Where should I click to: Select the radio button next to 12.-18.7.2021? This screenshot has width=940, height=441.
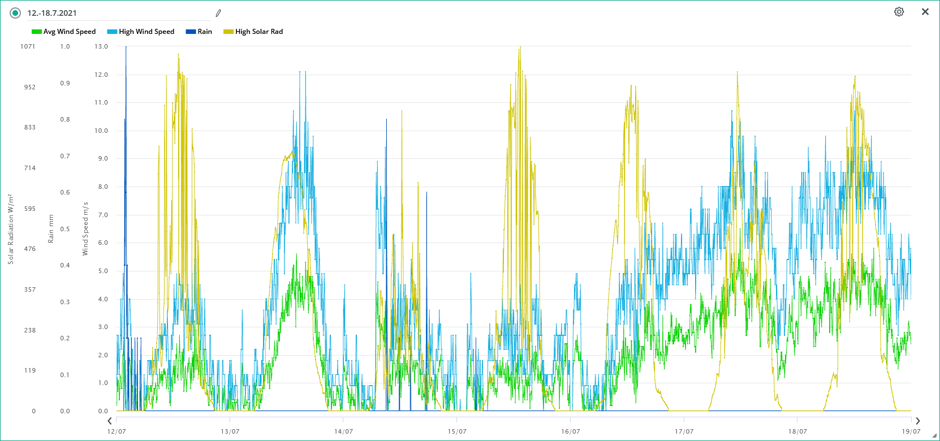15,13
